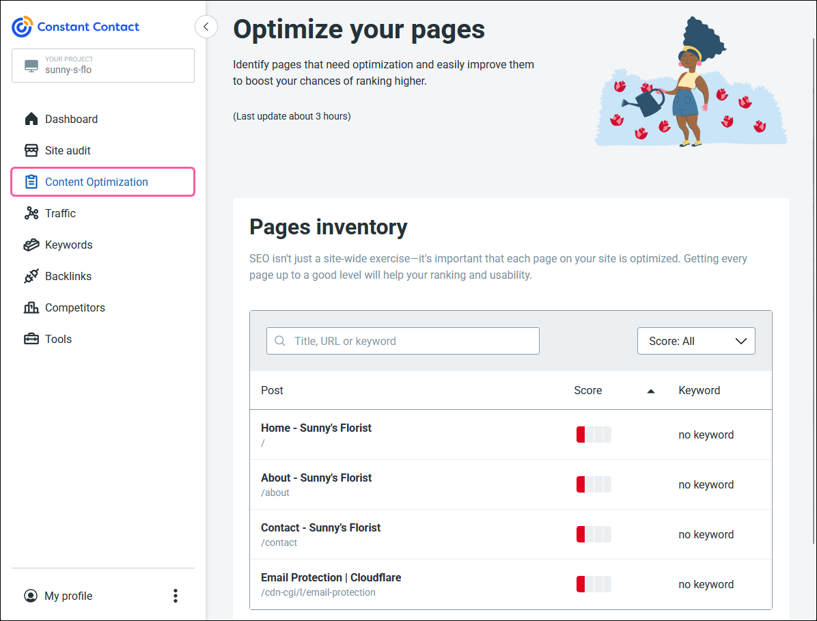Click 'no keyword' in the About row
The width and height of the screenshot is (817, 621).
point(706,484)
